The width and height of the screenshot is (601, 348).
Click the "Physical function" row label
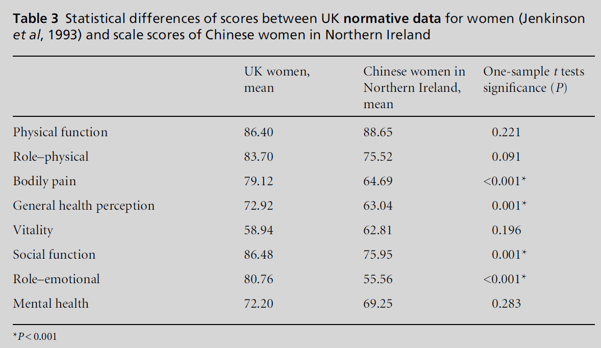(60, 132)
